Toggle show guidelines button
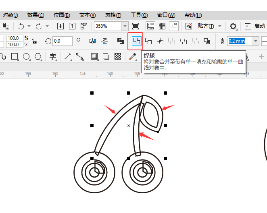The image size is (267, 213). 174,26
